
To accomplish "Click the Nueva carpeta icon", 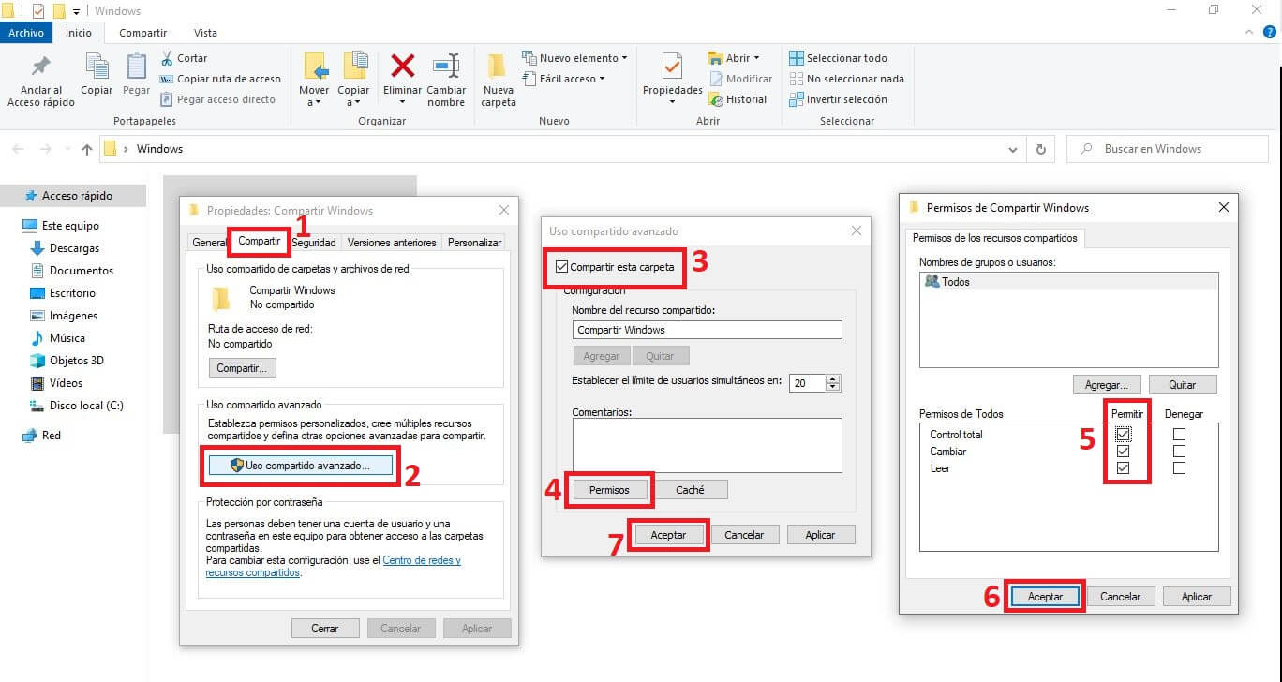I will click(x=498, y=66).
